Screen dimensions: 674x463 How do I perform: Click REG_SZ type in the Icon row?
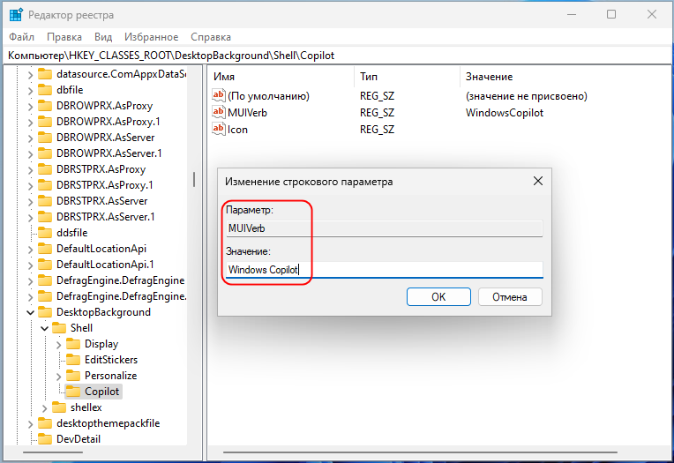377,130
